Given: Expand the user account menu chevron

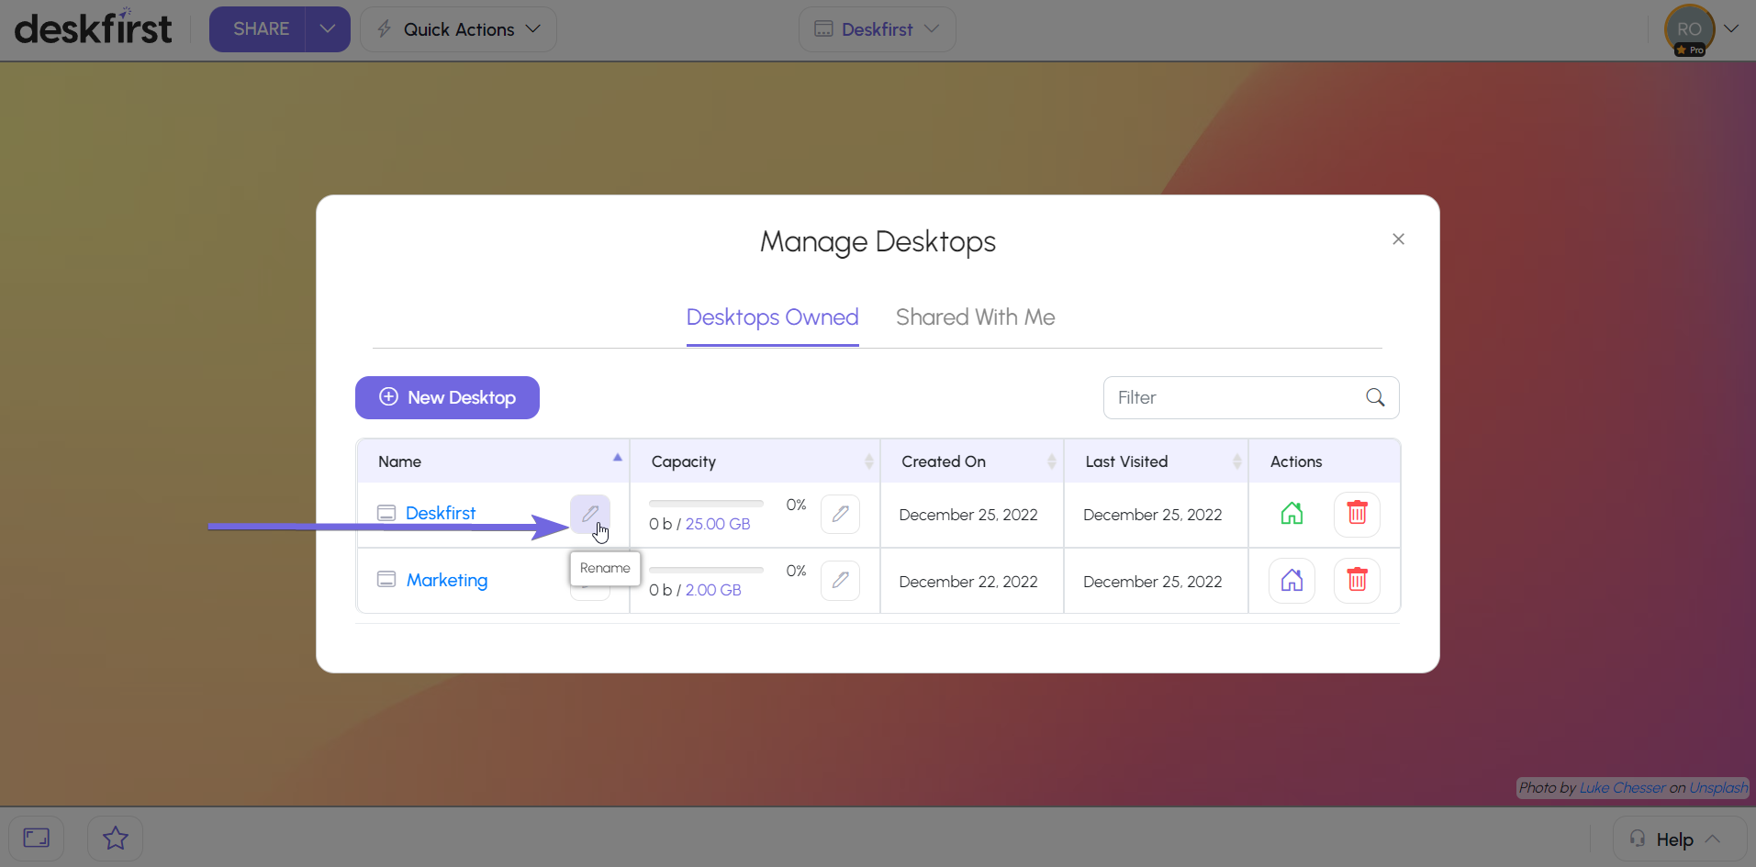Looking at the screenshot, I should tap(1731, 28).
